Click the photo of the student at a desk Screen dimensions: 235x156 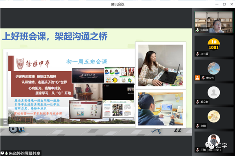[161, 109]
